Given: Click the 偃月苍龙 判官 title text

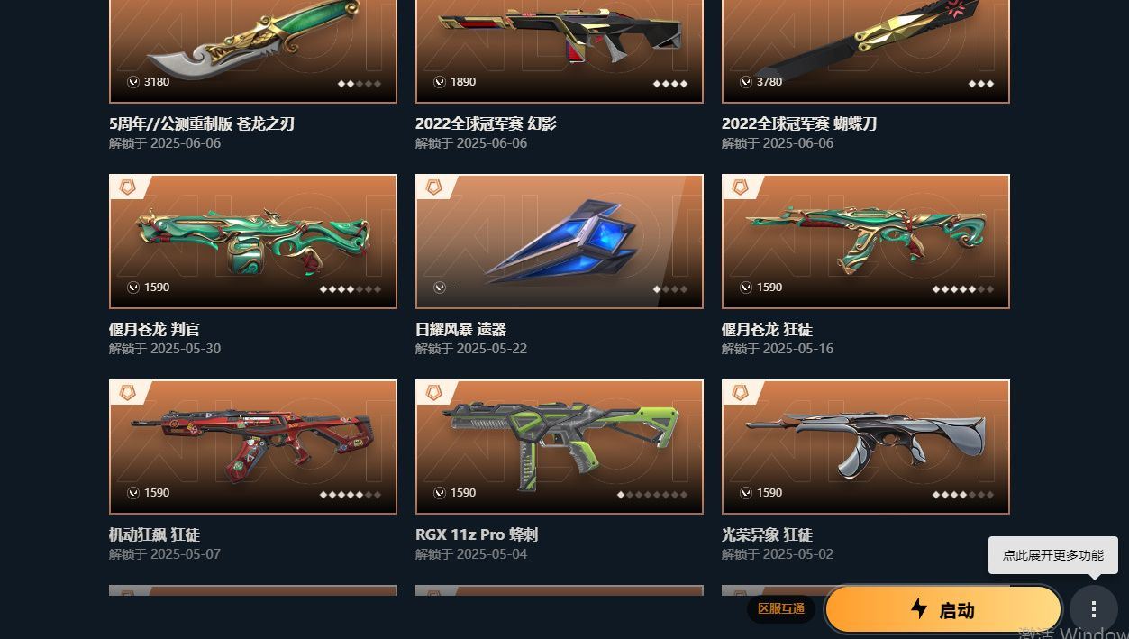Looking at the screenshot, I should tap(154, 329).
